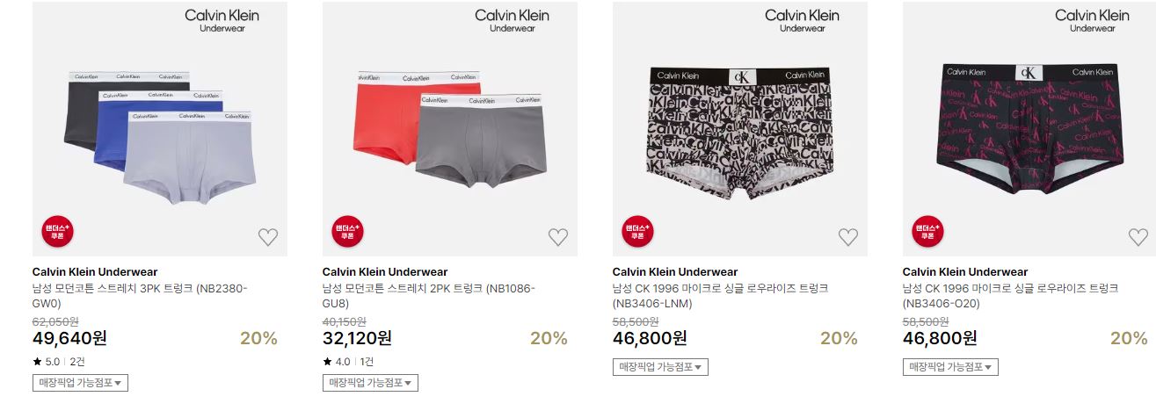Toggle wishlist heart on NB3406-O20 trunk
Screen dimensions: 1156x418
point(1138,237)
